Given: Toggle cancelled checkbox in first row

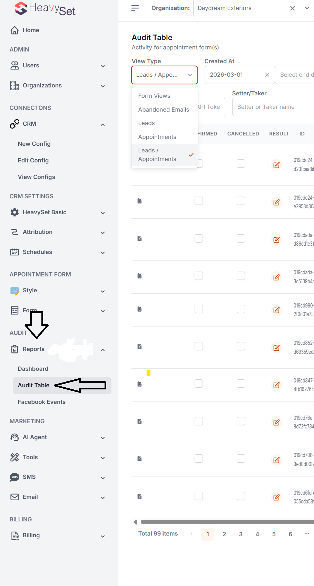Looking at the screenshot, I should point(241,163).
